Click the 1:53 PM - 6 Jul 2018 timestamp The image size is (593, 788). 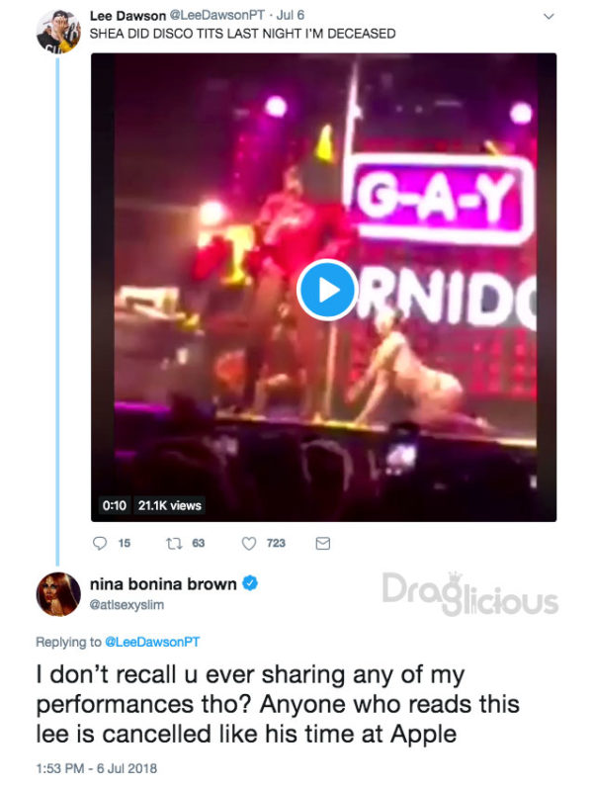(97, 768)
